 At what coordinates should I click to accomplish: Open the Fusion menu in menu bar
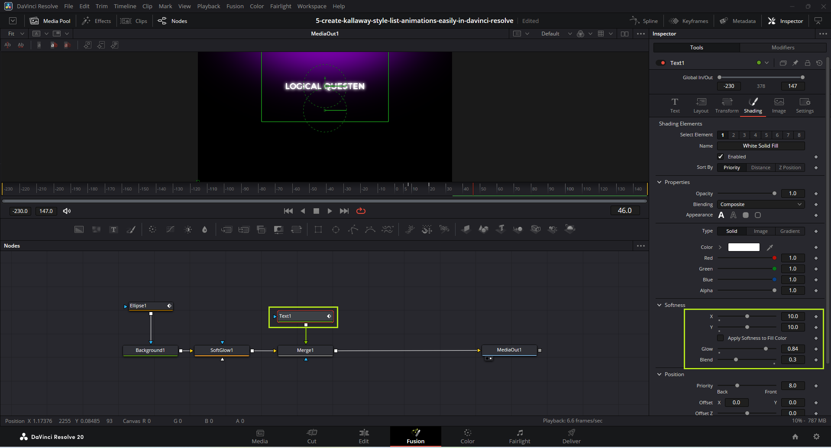235,6
